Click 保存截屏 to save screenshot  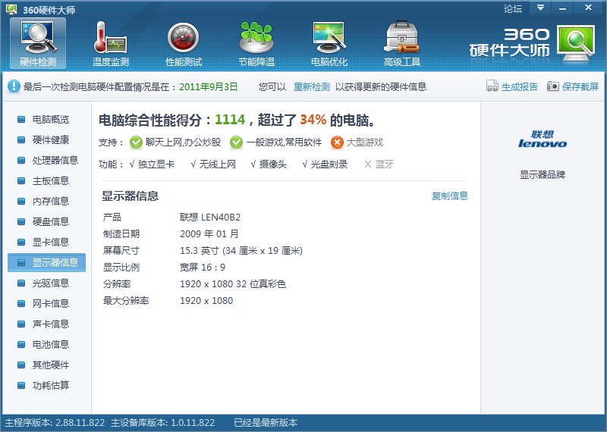(x=580, y=86)
